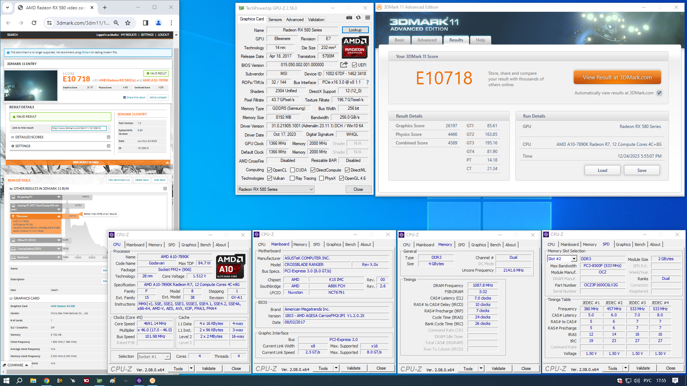Open the Chrome tab search chevron
Viewport: 687px width, 386px height.
[x=8, y=8]
